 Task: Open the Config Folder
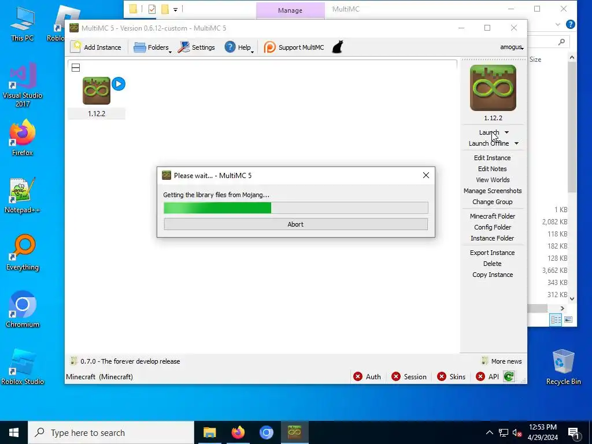coord(493,227)
